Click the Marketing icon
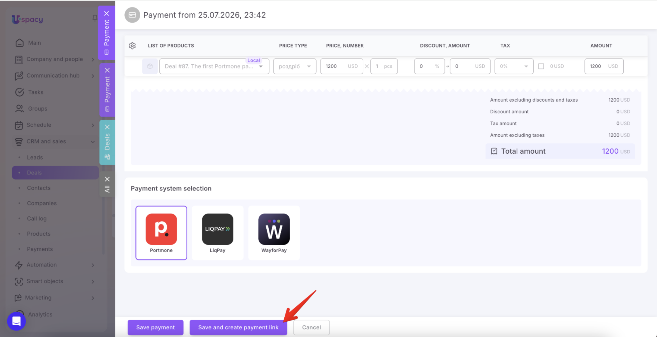This screenshot has width=660, height=337. [x=18, y=298]
